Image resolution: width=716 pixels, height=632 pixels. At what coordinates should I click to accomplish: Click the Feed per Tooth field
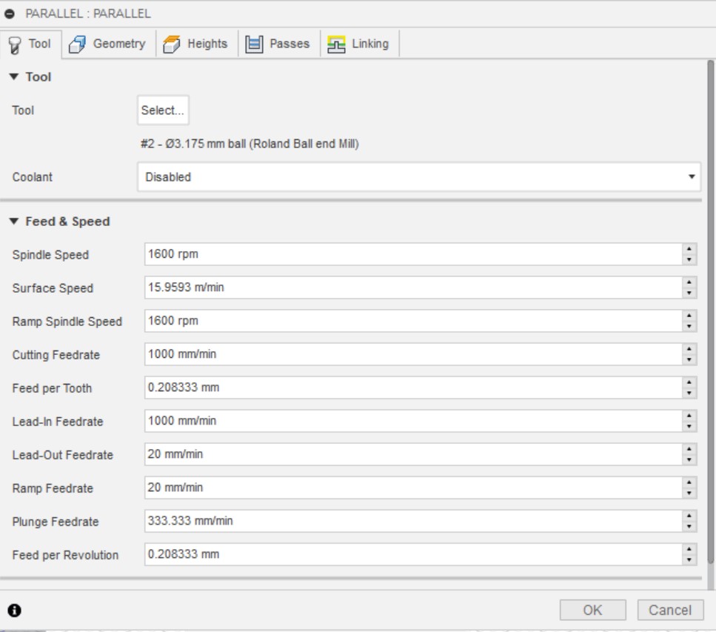[414, 387]
